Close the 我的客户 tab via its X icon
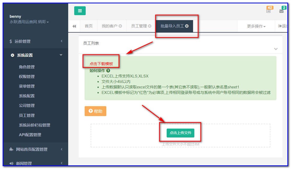 pyautogui.click(x=120, y=26)
